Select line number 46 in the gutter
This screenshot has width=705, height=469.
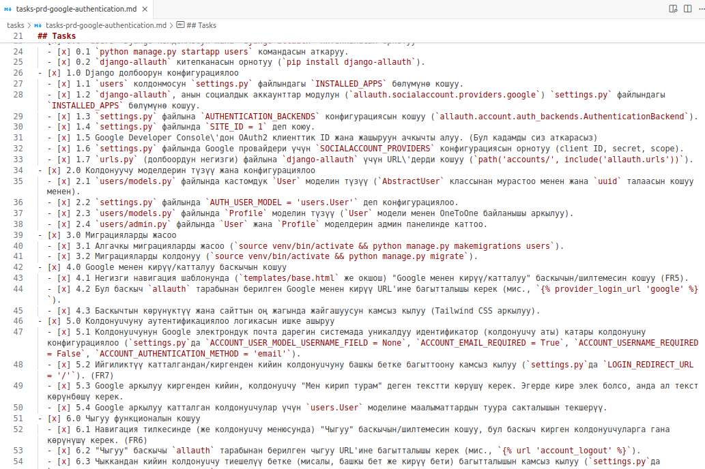(x=18, y=321)
